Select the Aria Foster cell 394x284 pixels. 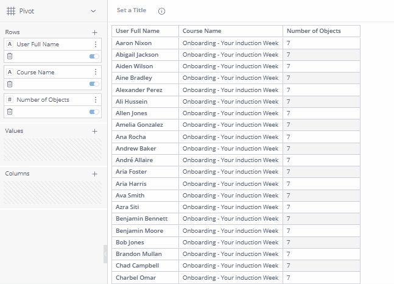[x=145, y=171]
